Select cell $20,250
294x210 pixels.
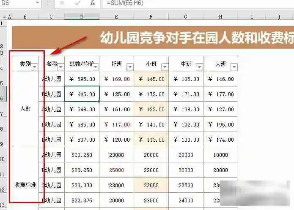pyautogui.click(x=82, y=155)
